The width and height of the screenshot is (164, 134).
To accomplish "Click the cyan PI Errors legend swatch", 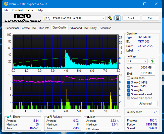I will pyautogui.click(x=8, y=117).
